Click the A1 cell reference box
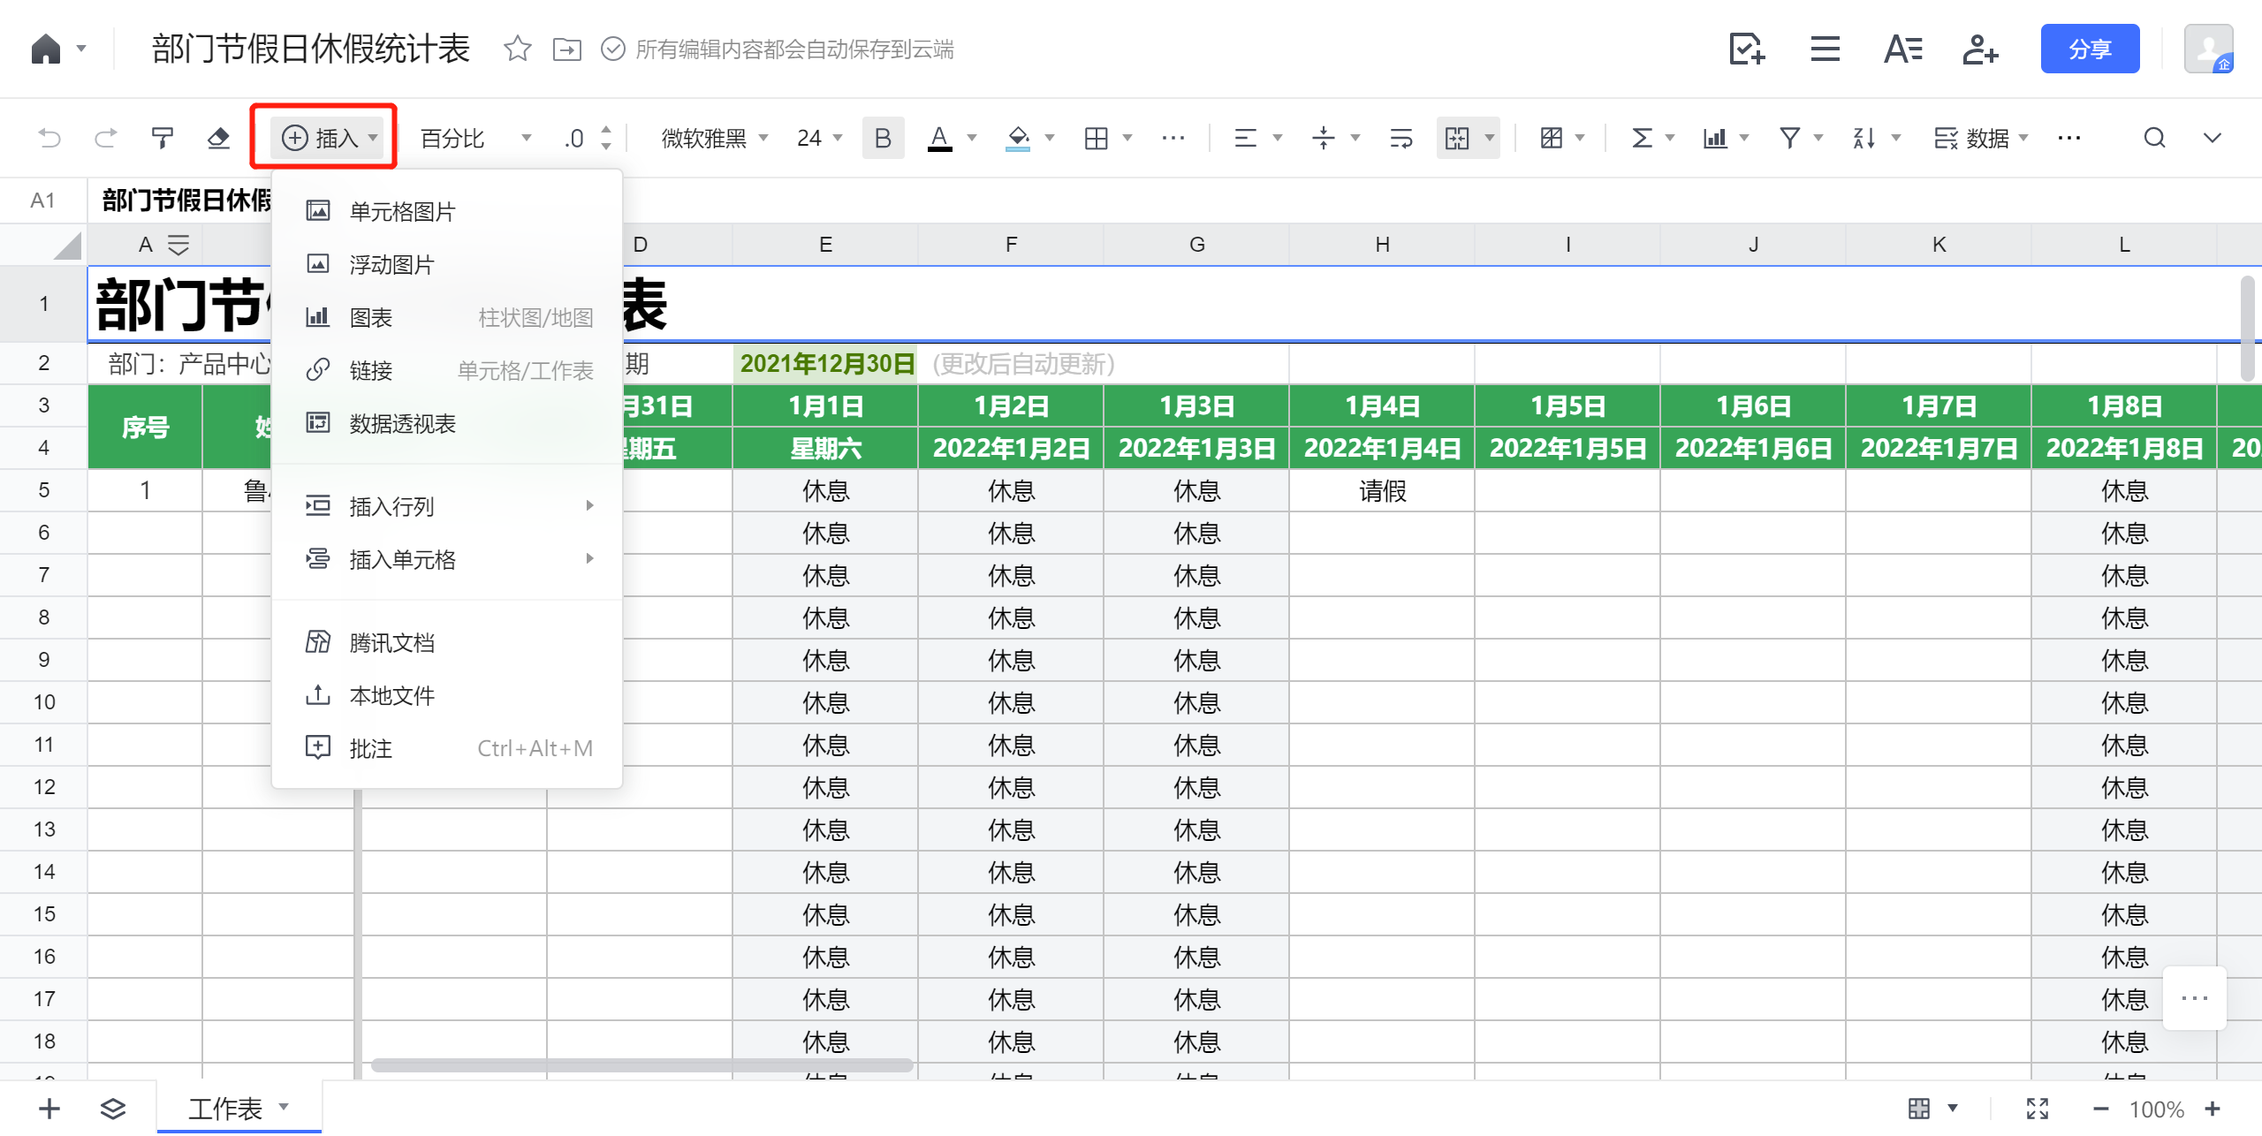Image resolution: width=2262 pixels, height=1136 pixels. [42, 200]
